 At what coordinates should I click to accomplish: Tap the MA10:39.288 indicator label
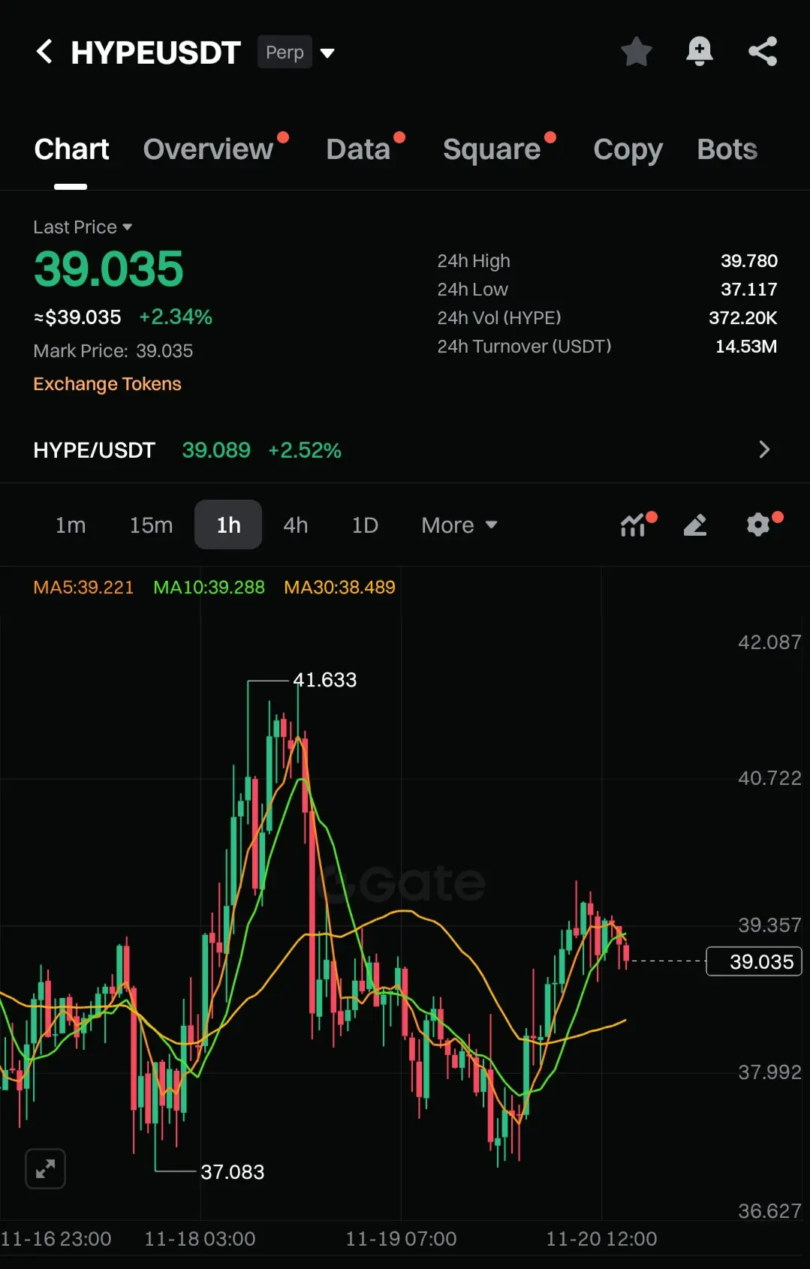pyautogui.click(x=209, y=587)
